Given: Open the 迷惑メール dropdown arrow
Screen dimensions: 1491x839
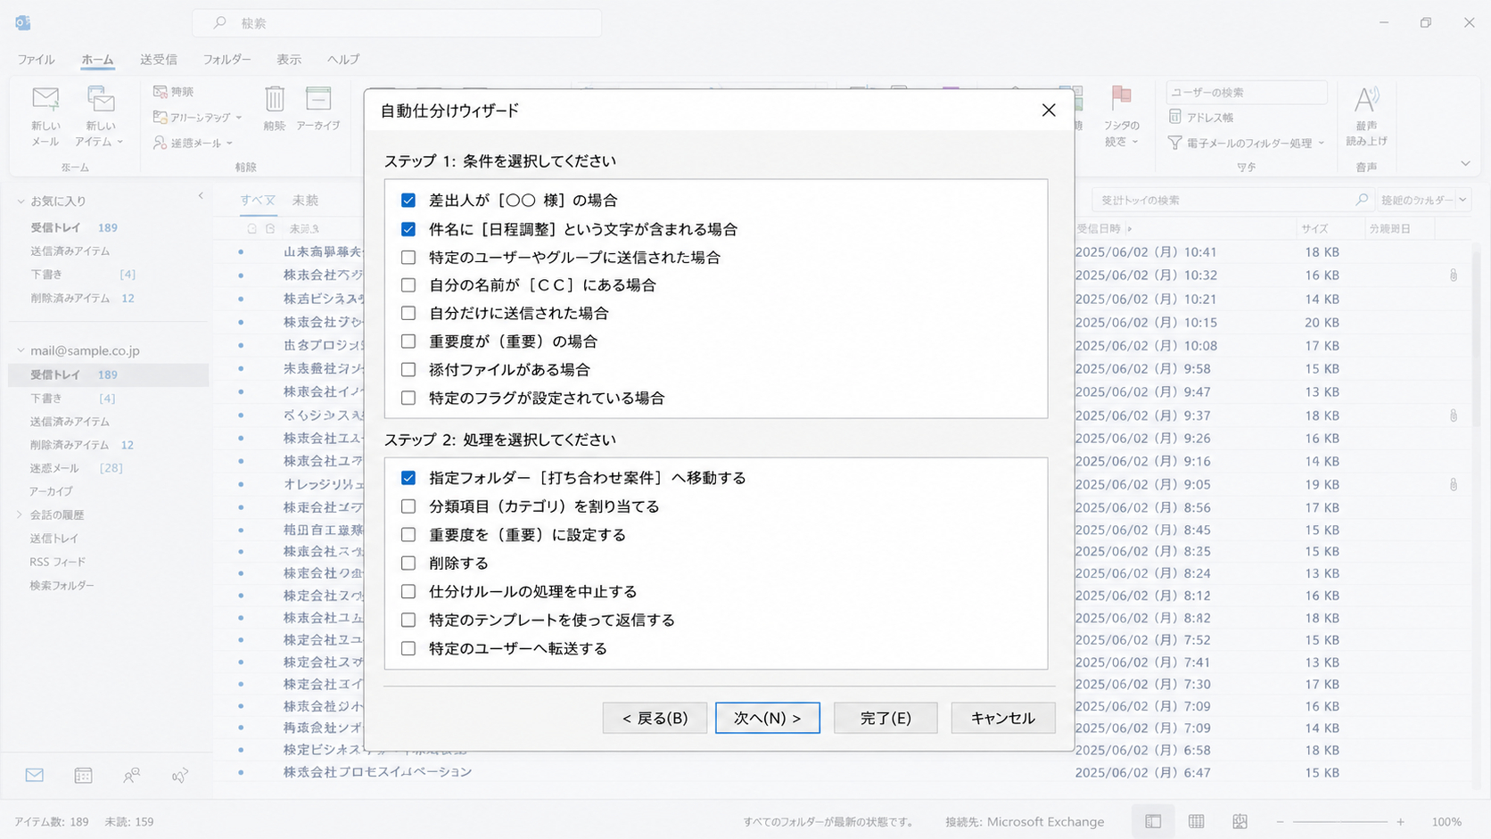Looking at the screenshot, I should (x=229, y=143).
